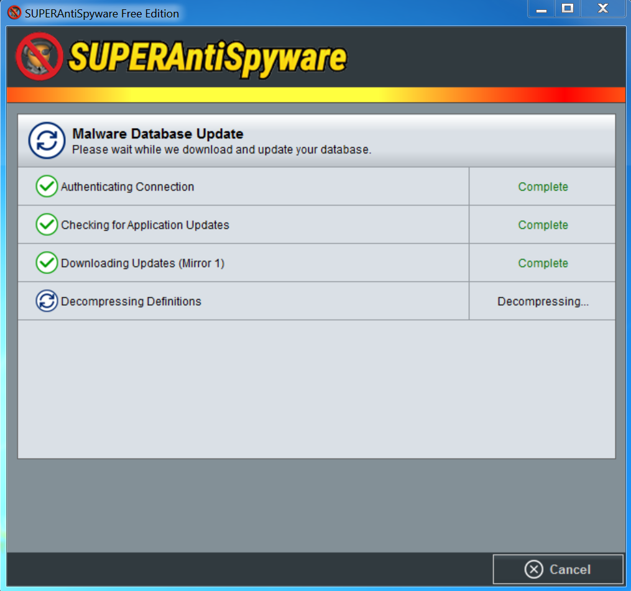Click the SUPERAntiSpyware title bar app icon

[14, 12]
